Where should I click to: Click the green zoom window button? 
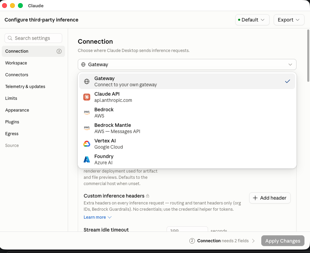click(x=20, y=6)
